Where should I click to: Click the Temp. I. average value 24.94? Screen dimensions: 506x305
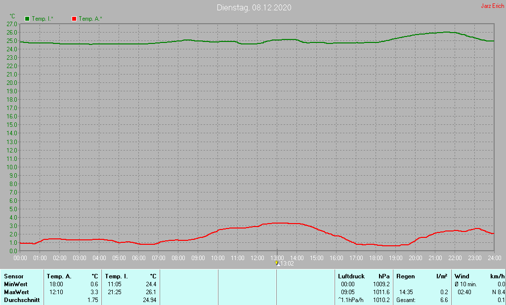(150, 300)
